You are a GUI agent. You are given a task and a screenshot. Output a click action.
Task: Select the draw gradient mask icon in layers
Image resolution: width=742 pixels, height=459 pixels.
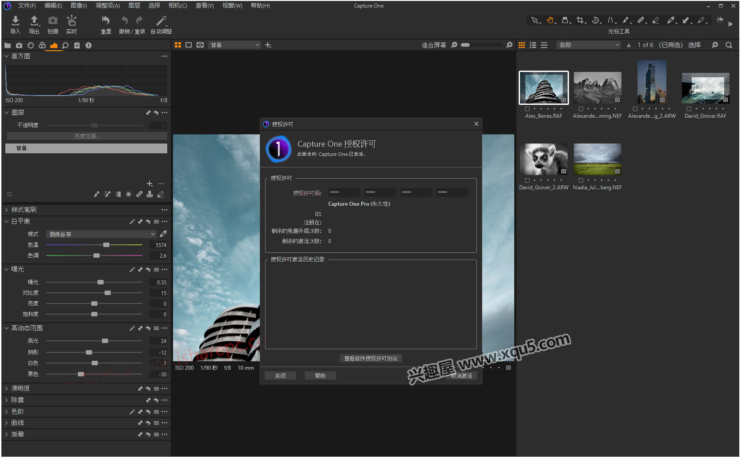(x=118, y=194)
